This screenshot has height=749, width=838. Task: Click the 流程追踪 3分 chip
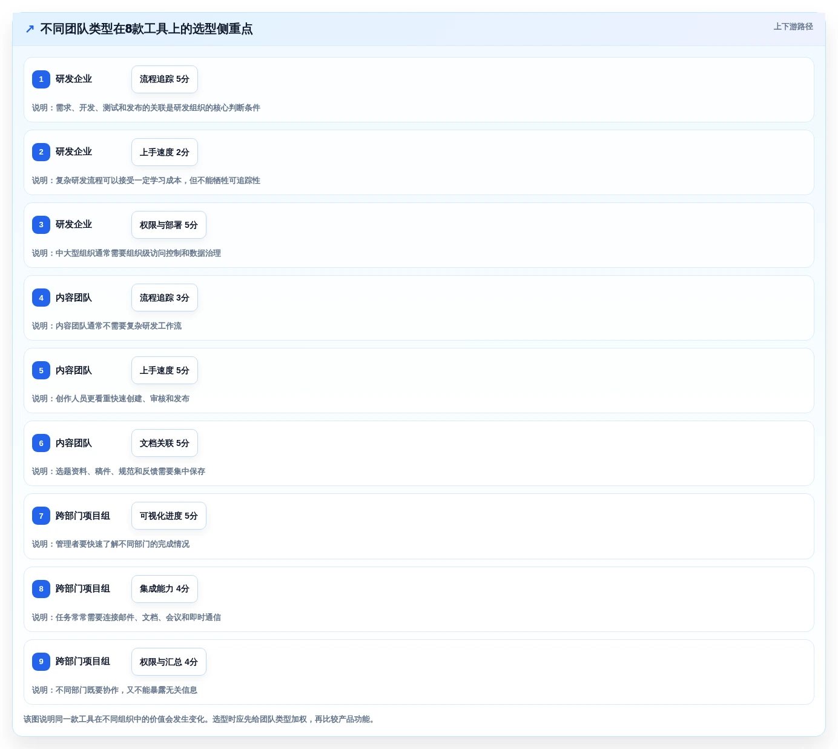tap(165, 298)
